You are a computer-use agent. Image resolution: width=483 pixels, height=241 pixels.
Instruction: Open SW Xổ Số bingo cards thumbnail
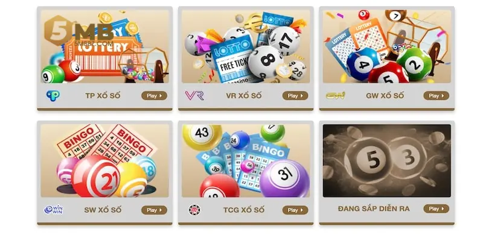click(104, 160)
